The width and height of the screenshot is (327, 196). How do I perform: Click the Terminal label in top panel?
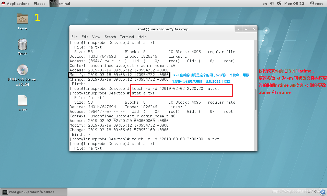[62, 4]
